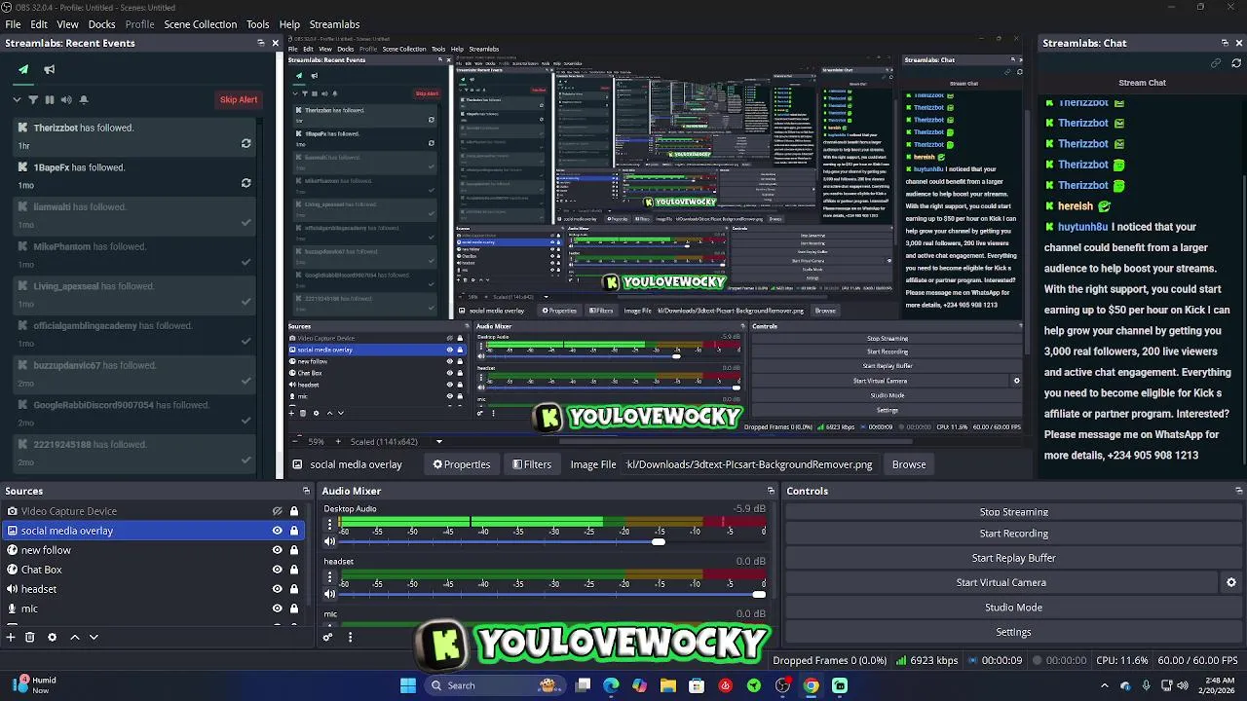
Task: Open the Edit menu
Action: pyautogui.click(x=39, y=24)
